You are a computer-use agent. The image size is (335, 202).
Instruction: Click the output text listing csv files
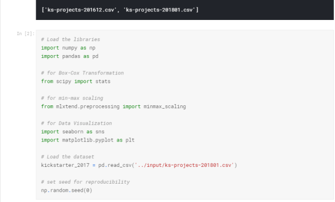coord(120,10)
